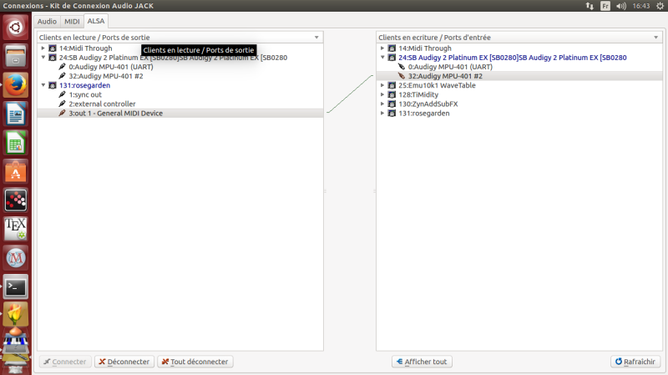This screenshot has height=375, width=668.
Task: Open the output ports header dropdown arrow
Action: coord(316,38)
